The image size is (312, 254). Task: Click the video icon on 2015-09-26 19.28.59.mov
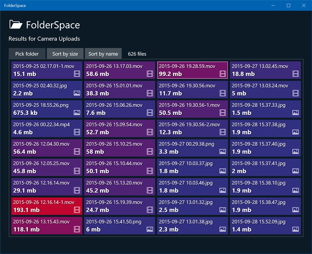point(222,74)
